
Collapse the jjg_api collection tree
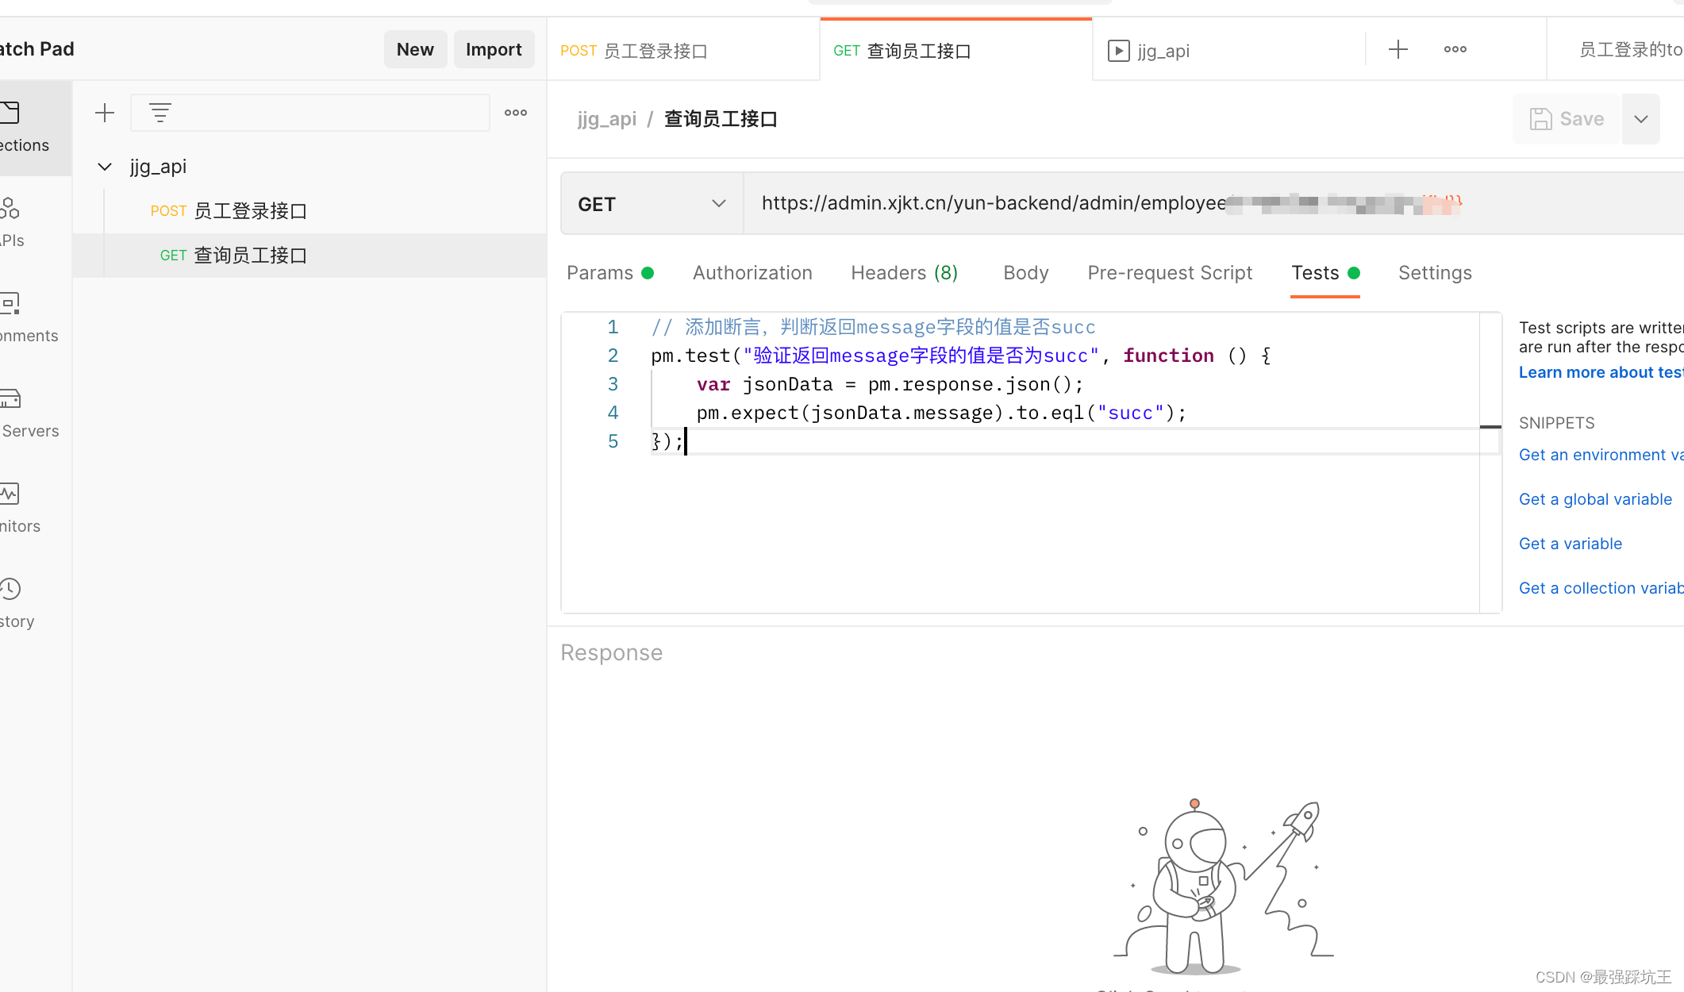pos(105,167)
